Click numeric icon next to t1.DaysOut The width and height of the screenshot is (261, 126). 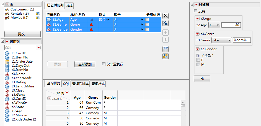point(7,66)
